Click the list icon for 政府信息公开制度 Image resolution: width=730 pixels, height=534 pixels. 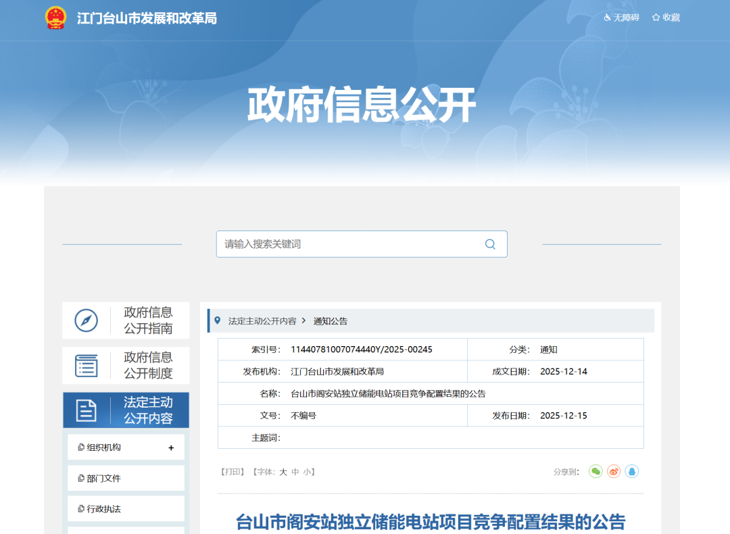point(87,366)
